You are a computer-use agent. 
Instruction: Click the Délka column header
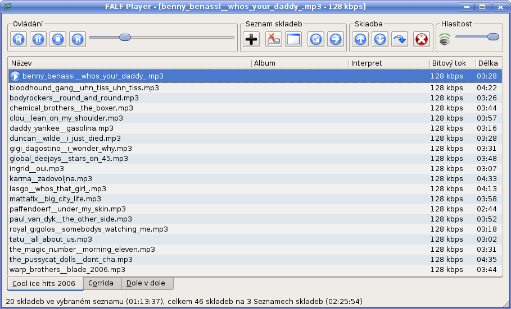coord(487,63)
